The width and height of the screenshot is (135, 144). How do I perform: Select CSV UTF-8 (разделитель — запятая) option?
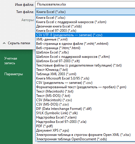(85, 35)
